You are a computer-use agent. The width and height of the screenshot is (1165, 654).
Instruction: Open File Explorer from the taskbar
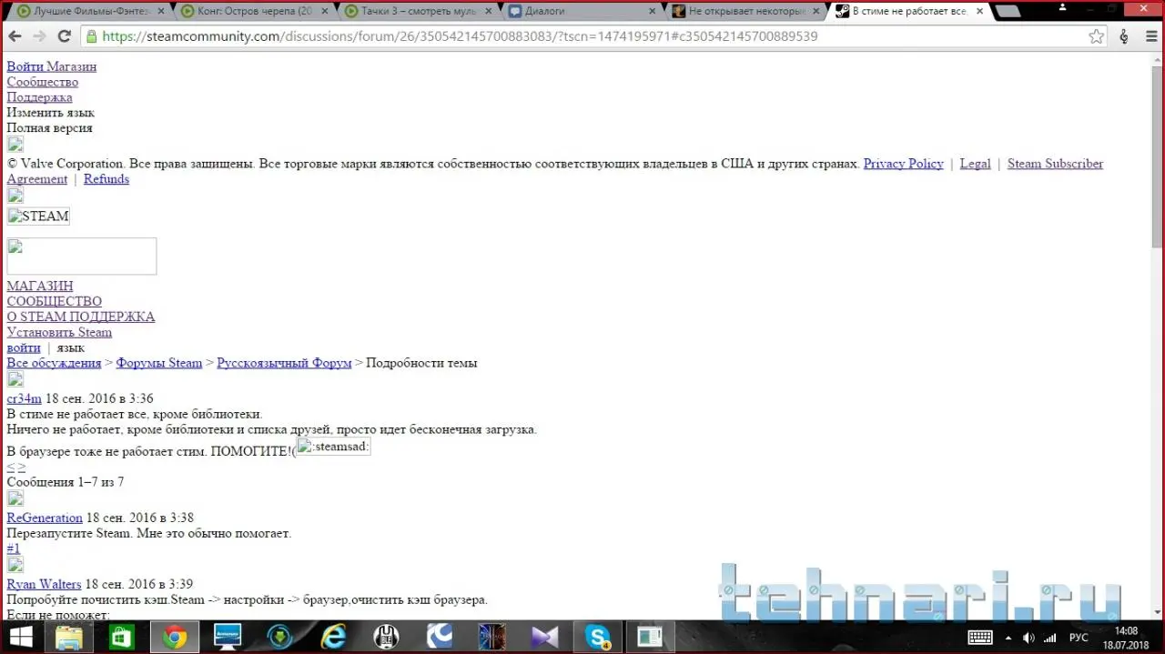69,637
